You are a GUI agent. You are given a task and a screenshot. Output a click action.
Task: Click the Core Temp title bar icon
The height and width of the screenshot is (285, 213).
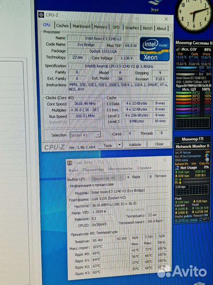70,163
